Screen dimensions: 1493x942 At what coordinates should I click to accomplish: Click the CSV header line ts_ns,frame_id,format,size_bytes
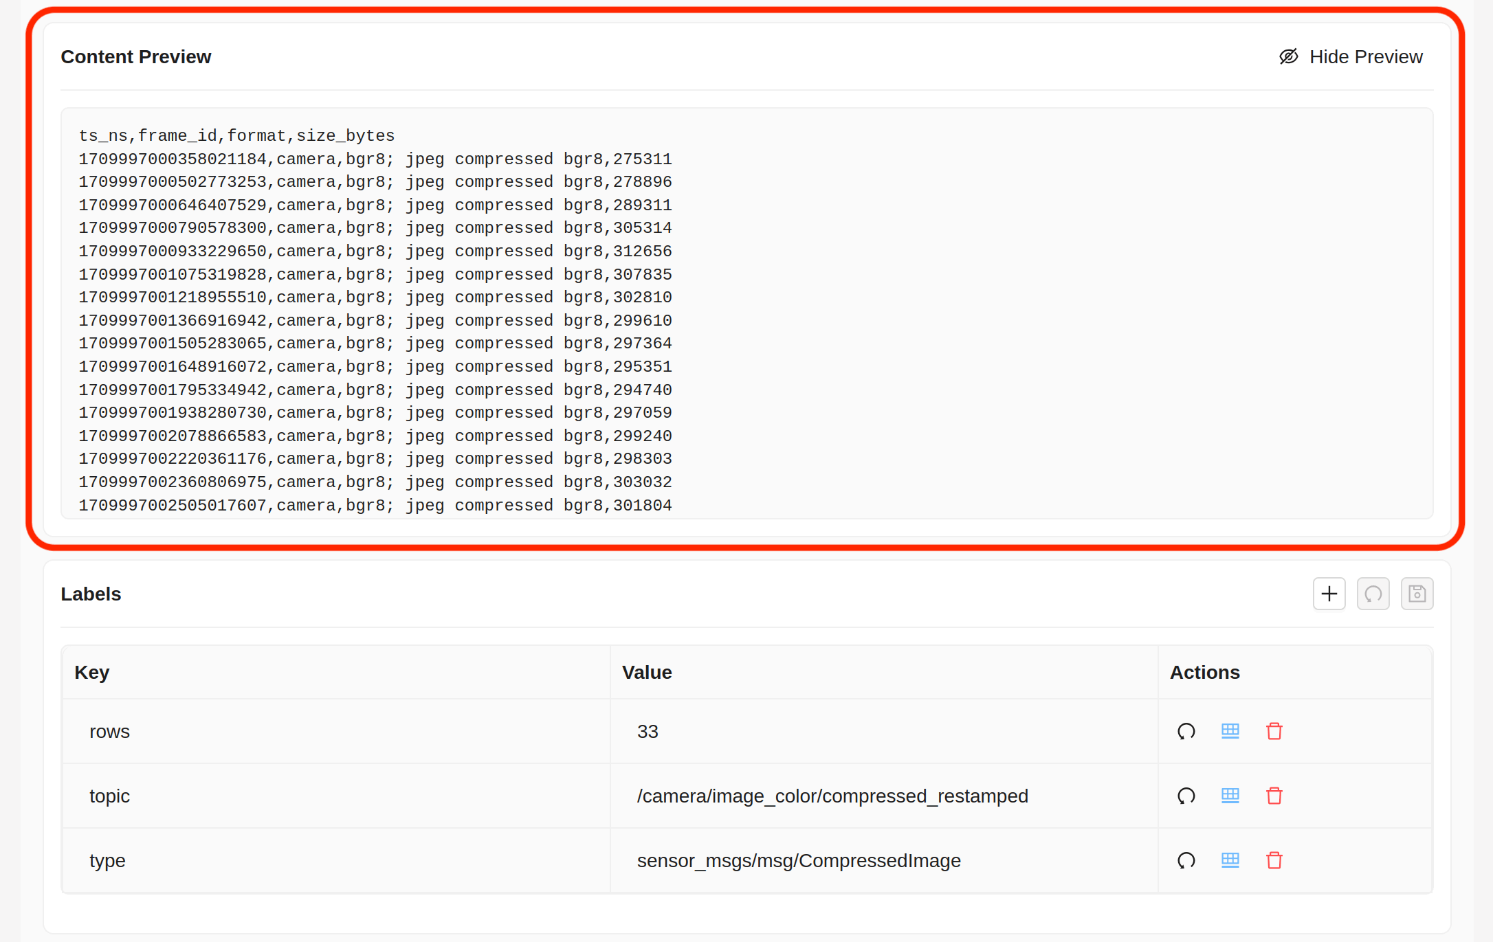(236, 135)
